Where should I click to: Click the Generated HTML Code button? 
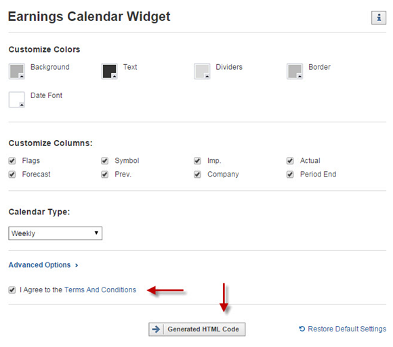(197, 329)
